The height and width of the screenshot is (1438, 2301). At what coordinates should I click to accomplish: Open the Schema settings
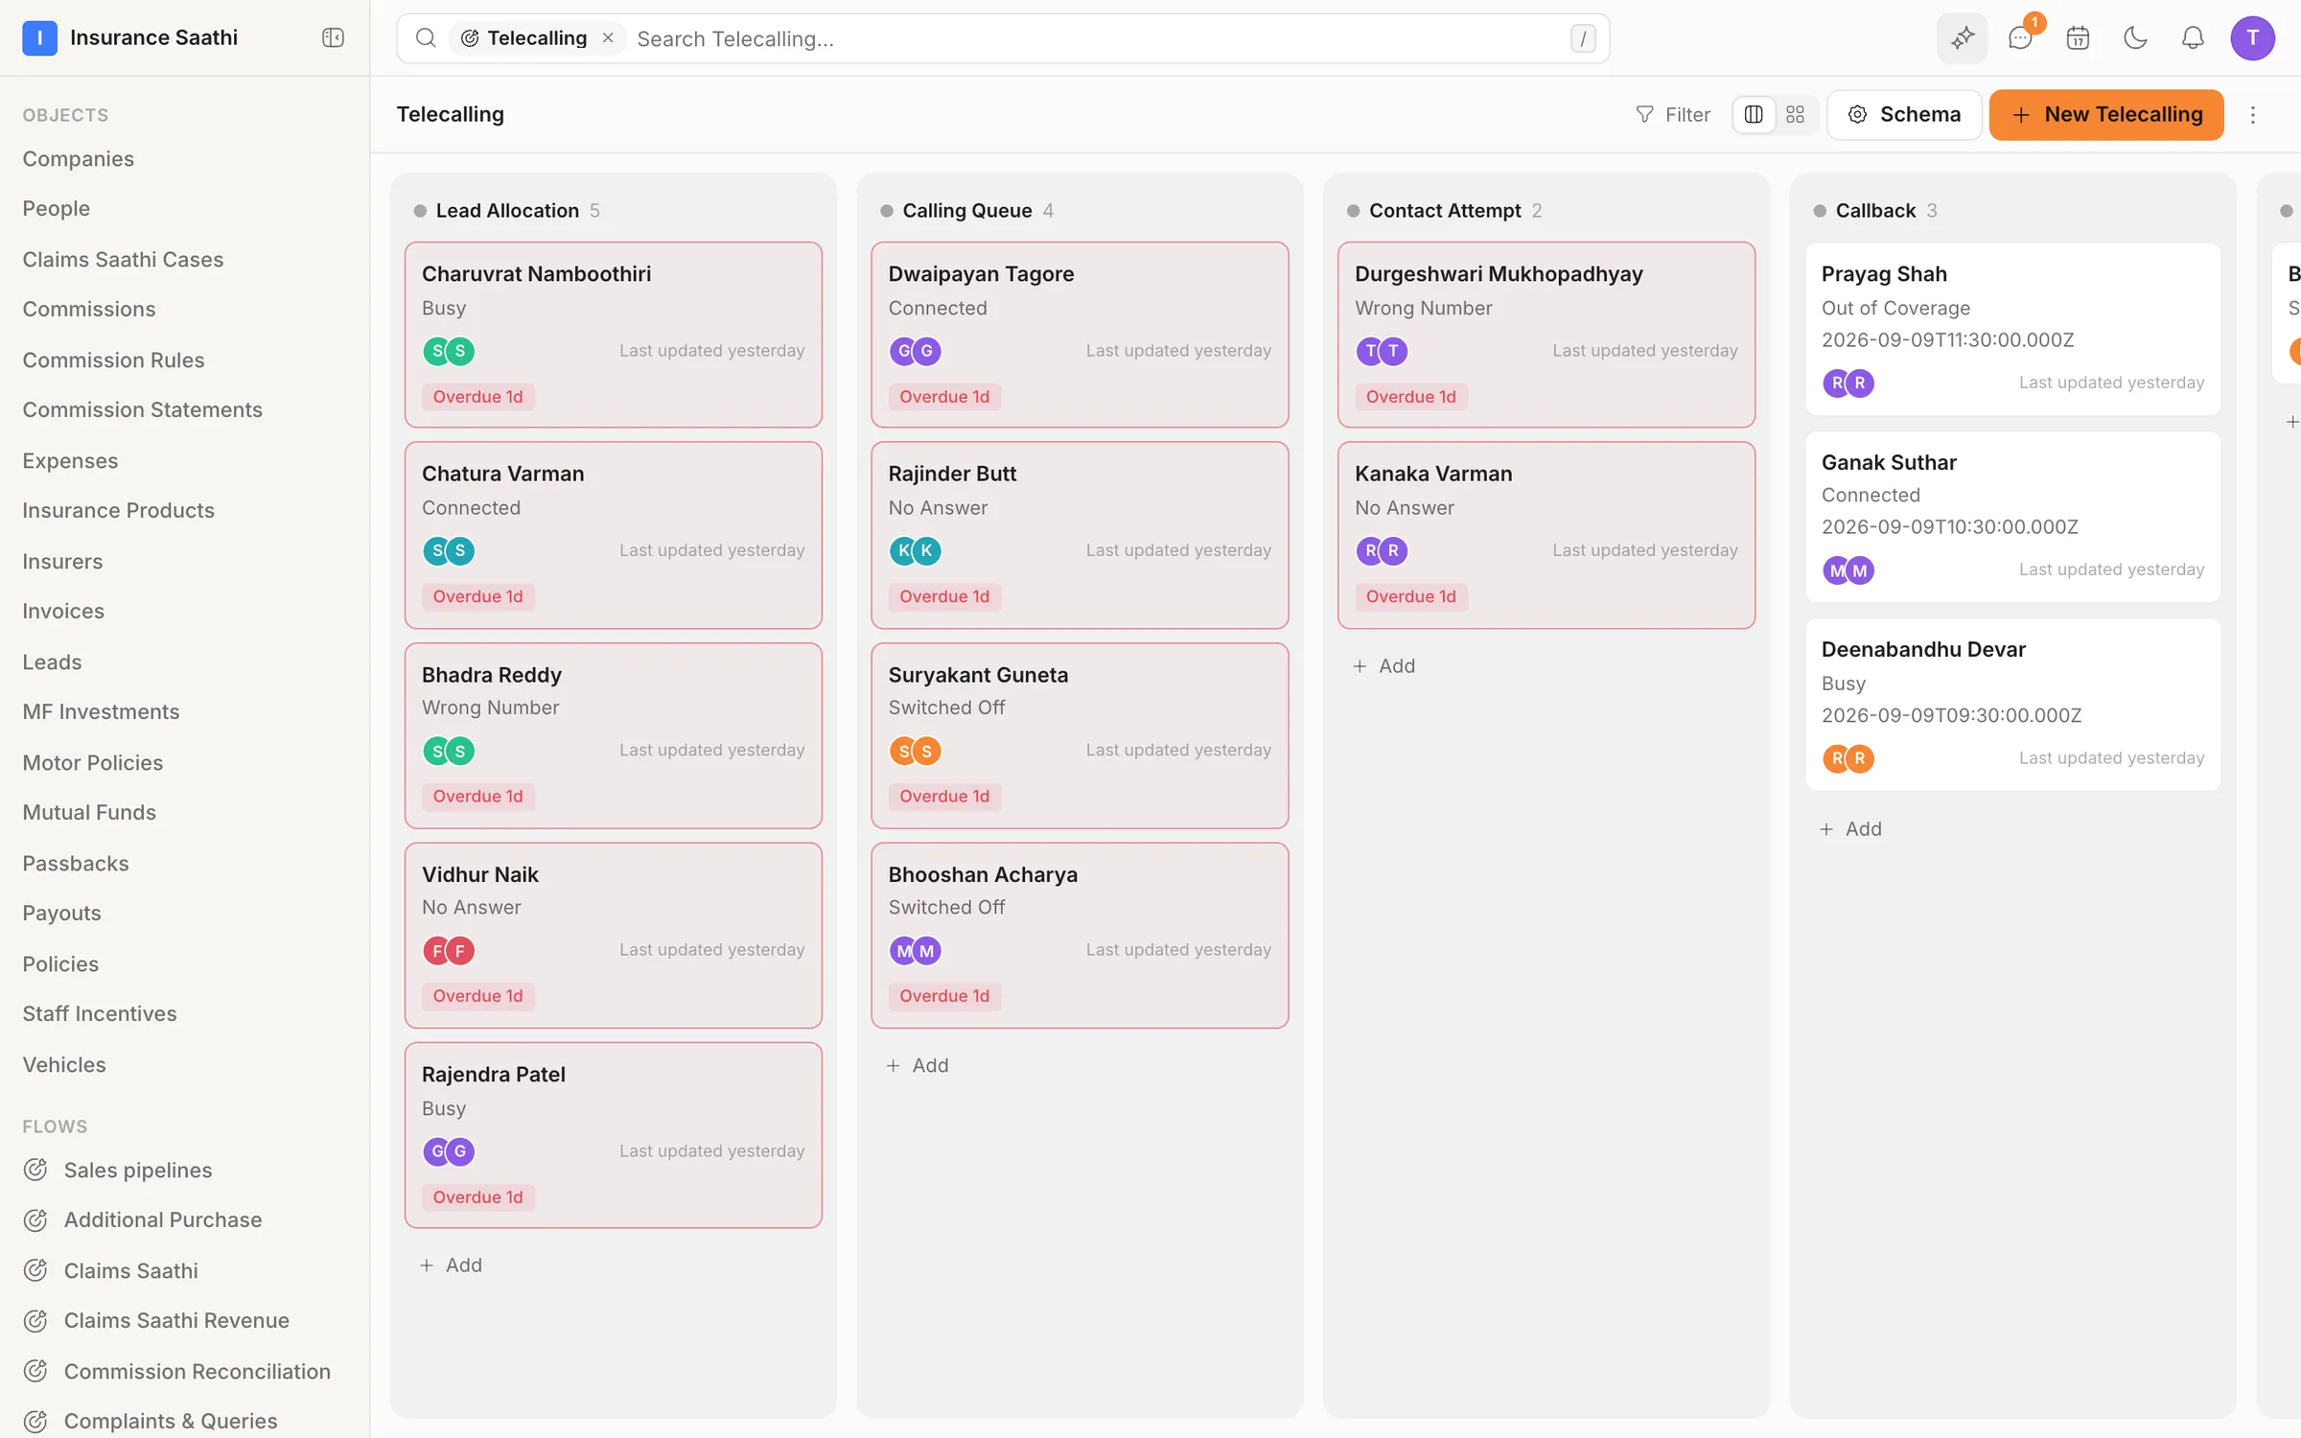[1904, 115]
